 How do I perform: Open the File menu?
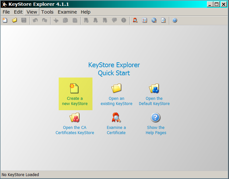pyautogui.click(x=6, y=12)
